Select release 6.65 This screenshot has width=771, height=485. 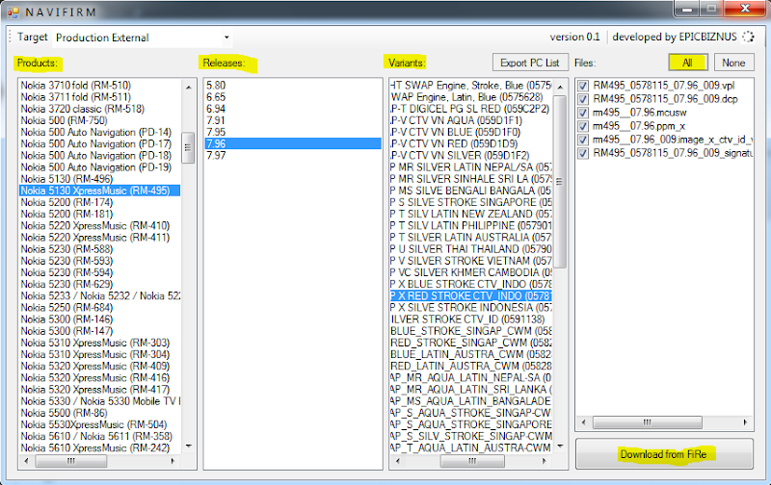(x=293, y=96)
